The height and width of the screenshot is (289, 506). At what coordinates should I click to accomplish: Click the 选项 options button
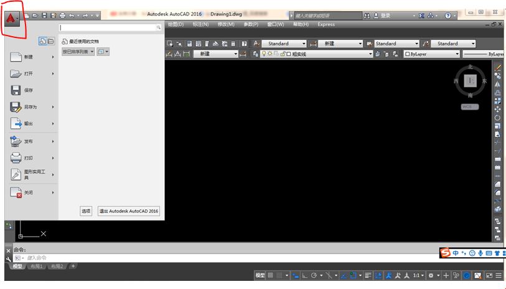(x=87, y=211)
